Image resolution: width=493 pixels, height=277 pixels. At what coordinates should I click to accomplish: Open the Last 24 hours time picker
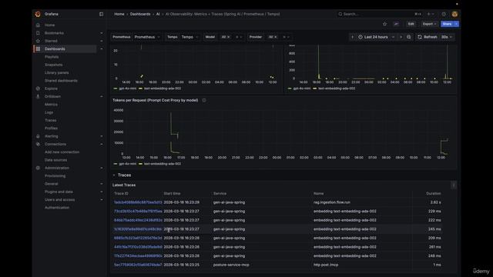(377, 37)
